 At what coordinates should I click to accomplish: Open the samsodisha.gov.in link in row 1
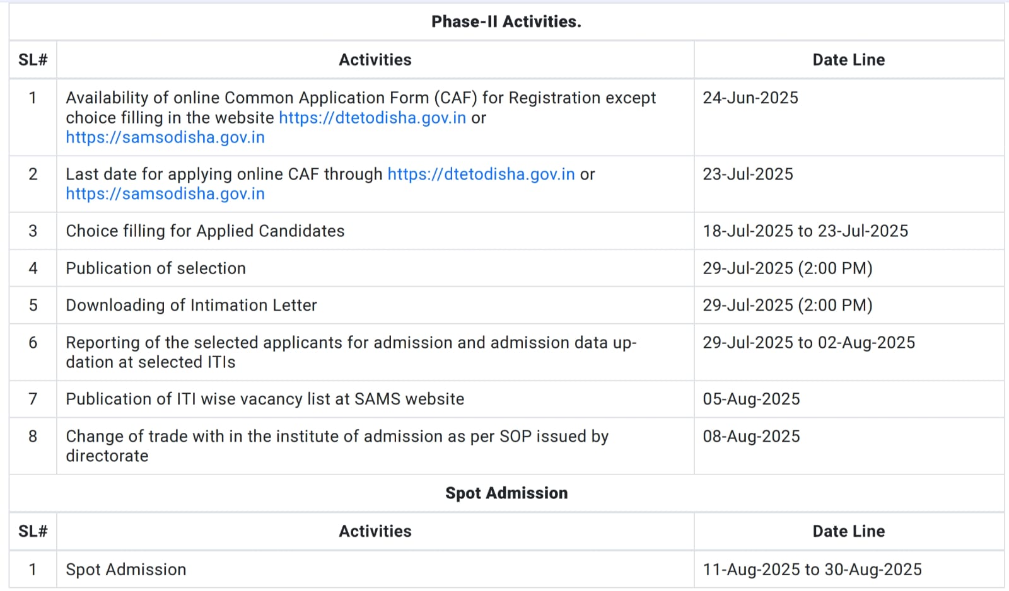coord(165,137)
